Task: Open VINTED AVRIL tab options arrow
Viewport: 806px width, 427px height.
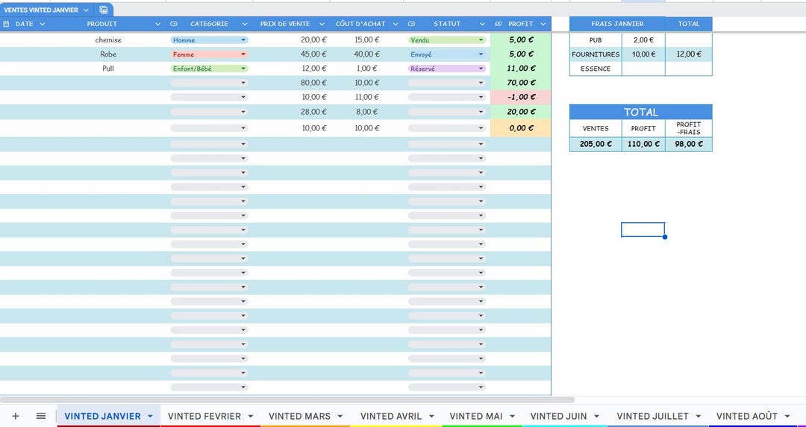Action: (432, 417)
